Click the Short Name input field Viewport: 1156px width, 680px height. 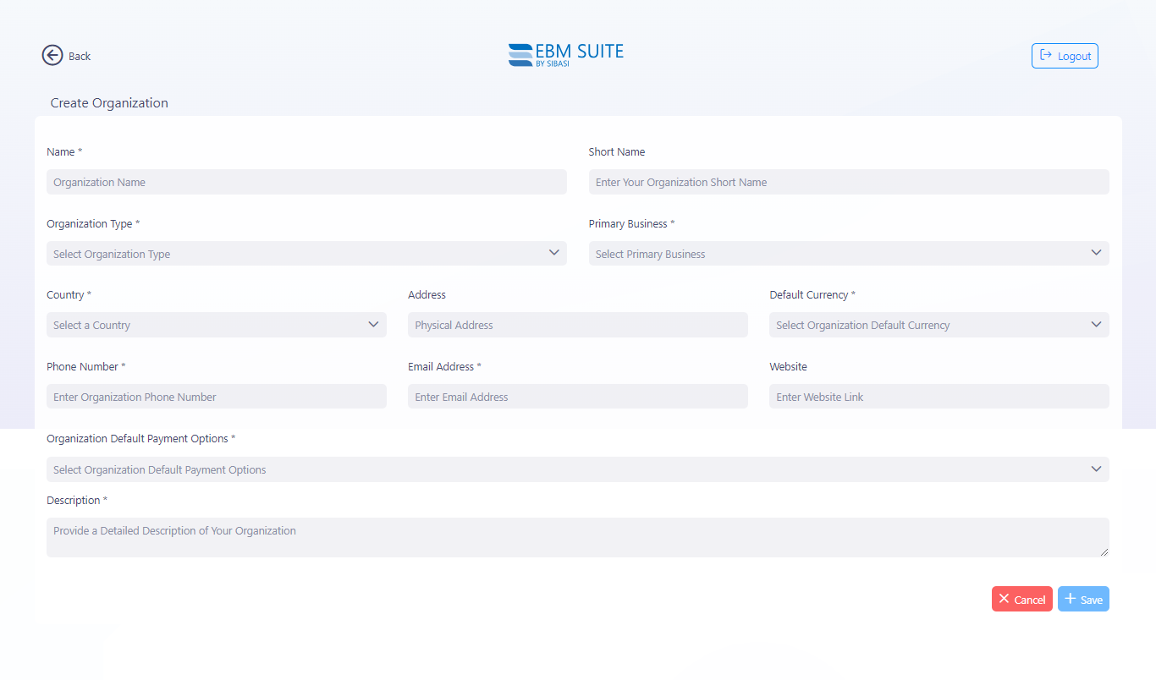coord(848,181)
